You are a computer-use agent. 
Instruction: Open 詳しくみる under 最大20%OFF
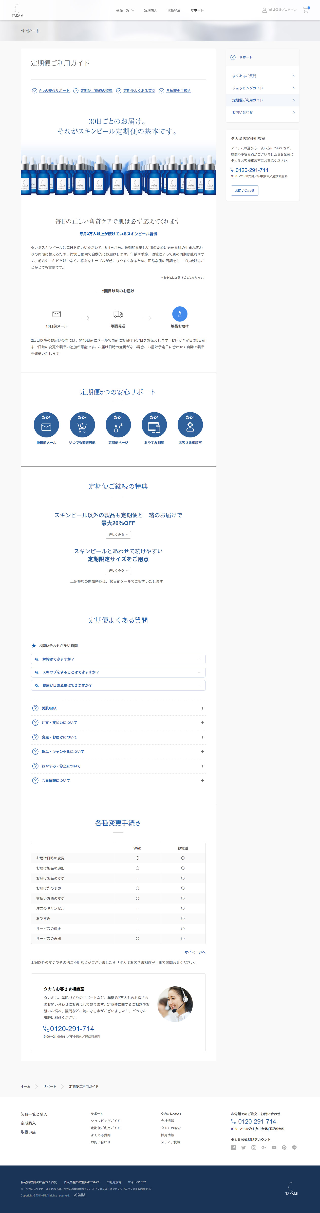click(118, 534)
